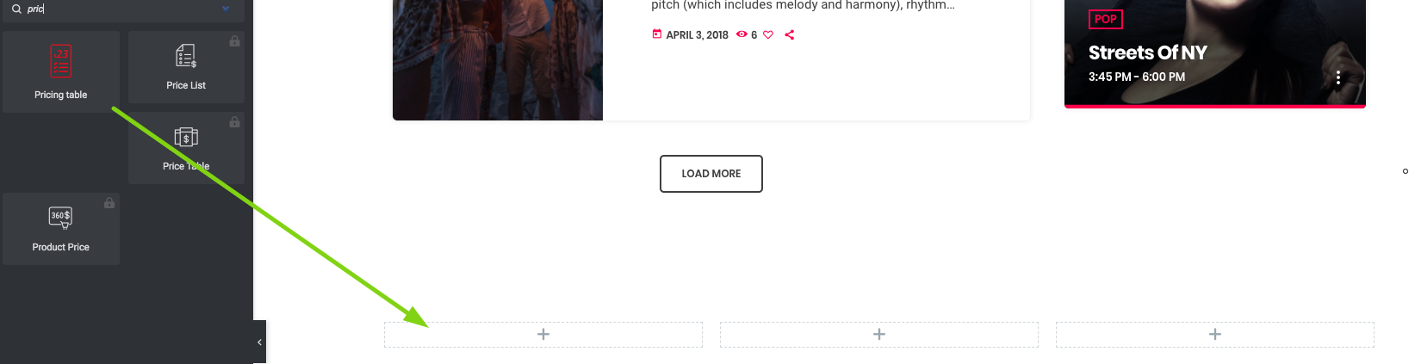Click the widget search input field

click(122, 9)
